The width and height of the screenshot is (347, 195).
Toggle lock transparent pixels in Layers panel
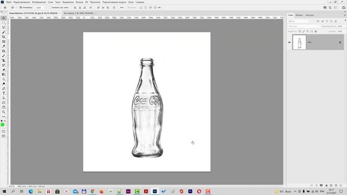300,31
